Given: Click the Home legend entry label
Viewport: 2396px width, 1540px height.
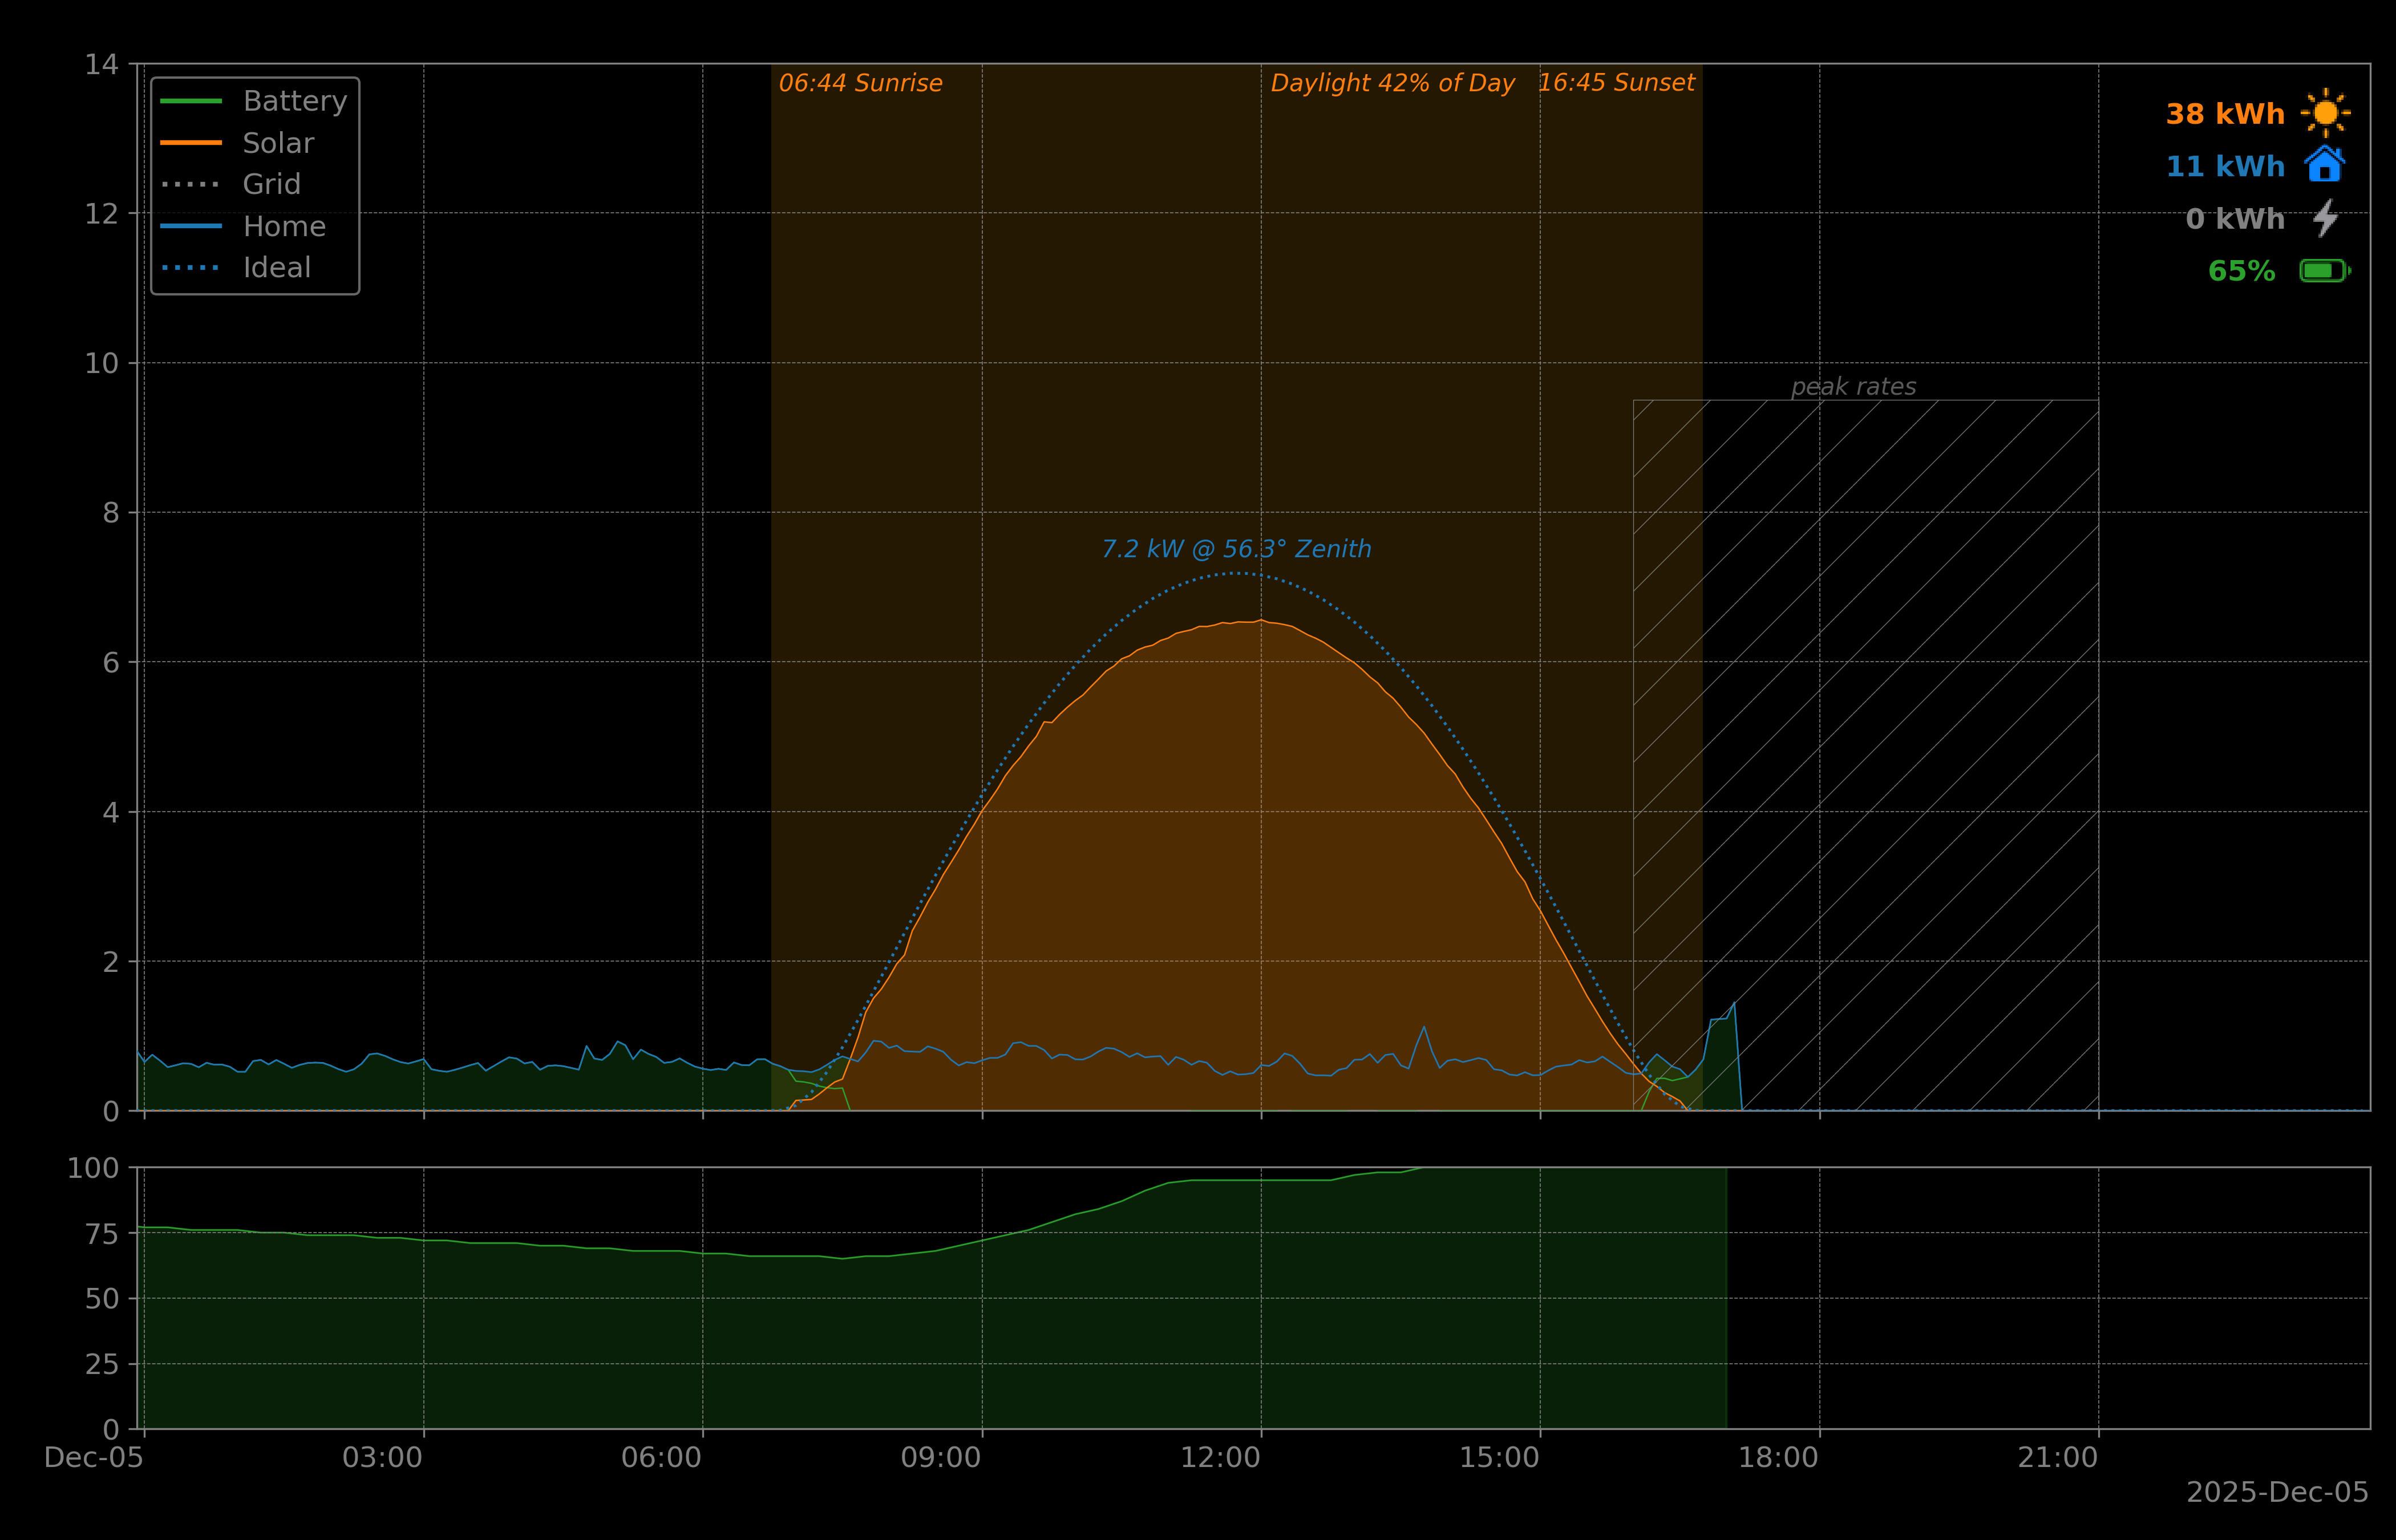Looking at the screenshot, I should pos(284,227).
